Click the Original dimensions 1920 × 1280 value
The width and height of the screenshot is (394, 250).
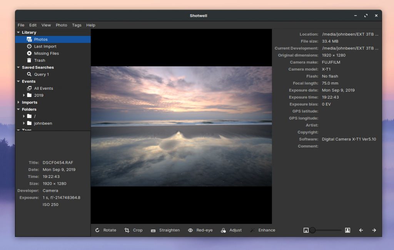pyautogui.click(x=334, y=55)
